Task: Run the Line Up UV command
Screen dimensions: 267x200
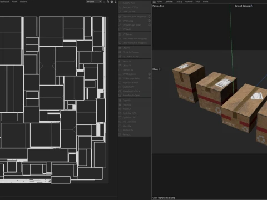Action: tap(135, 70)
